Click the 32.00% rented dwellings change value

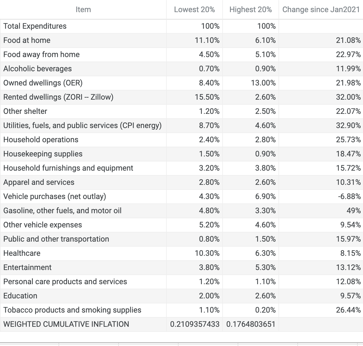348,97
